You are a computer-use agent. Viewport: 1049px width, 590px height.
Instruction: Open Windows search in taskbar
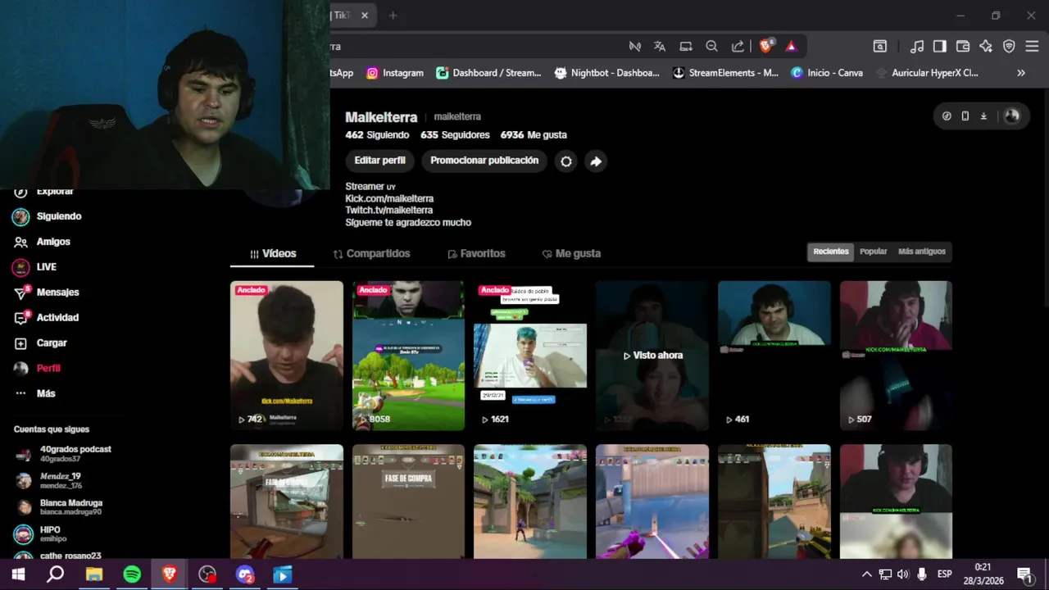pos(55,574)
